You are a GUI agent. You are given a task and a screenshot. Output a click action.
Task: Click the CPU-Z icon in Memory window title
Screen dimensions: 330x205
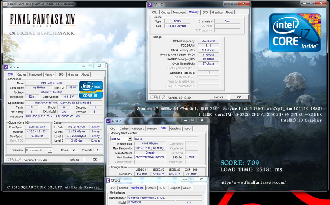[150, 5]
